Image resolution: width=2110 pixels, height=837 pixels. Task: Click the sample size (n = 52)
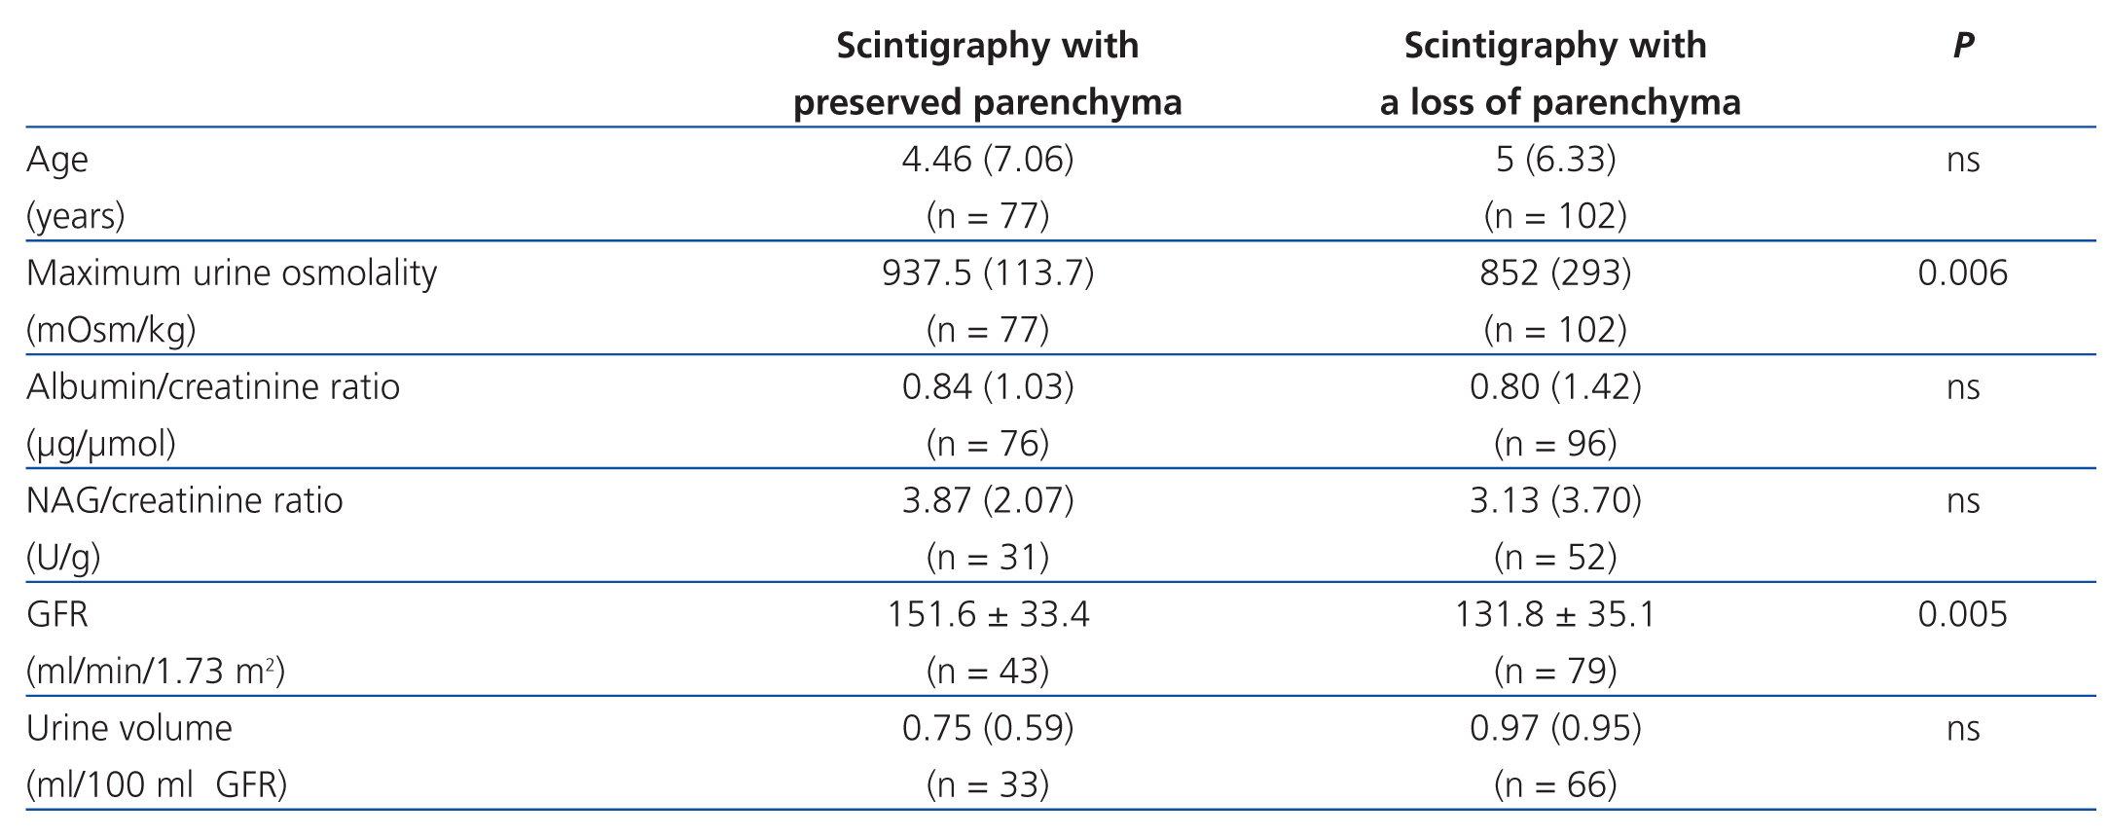coord(1555,558)
